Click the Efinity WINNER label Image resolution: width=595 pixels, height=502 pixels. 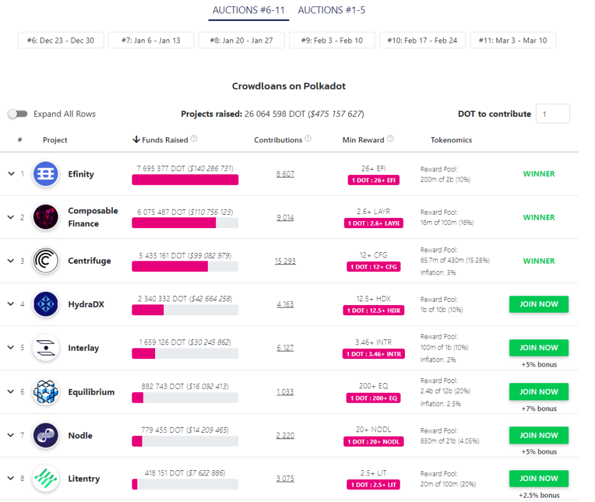click(539, 173)
